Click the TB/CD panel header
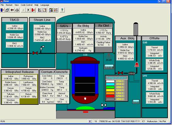Image resolution: width=172 pixels, height=125 pixels. tap(14, 20)
